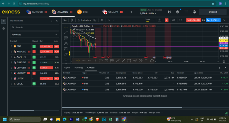Select horizontal line tool in floating toolbar
This screenshot has width=229, height=123.
84,61
